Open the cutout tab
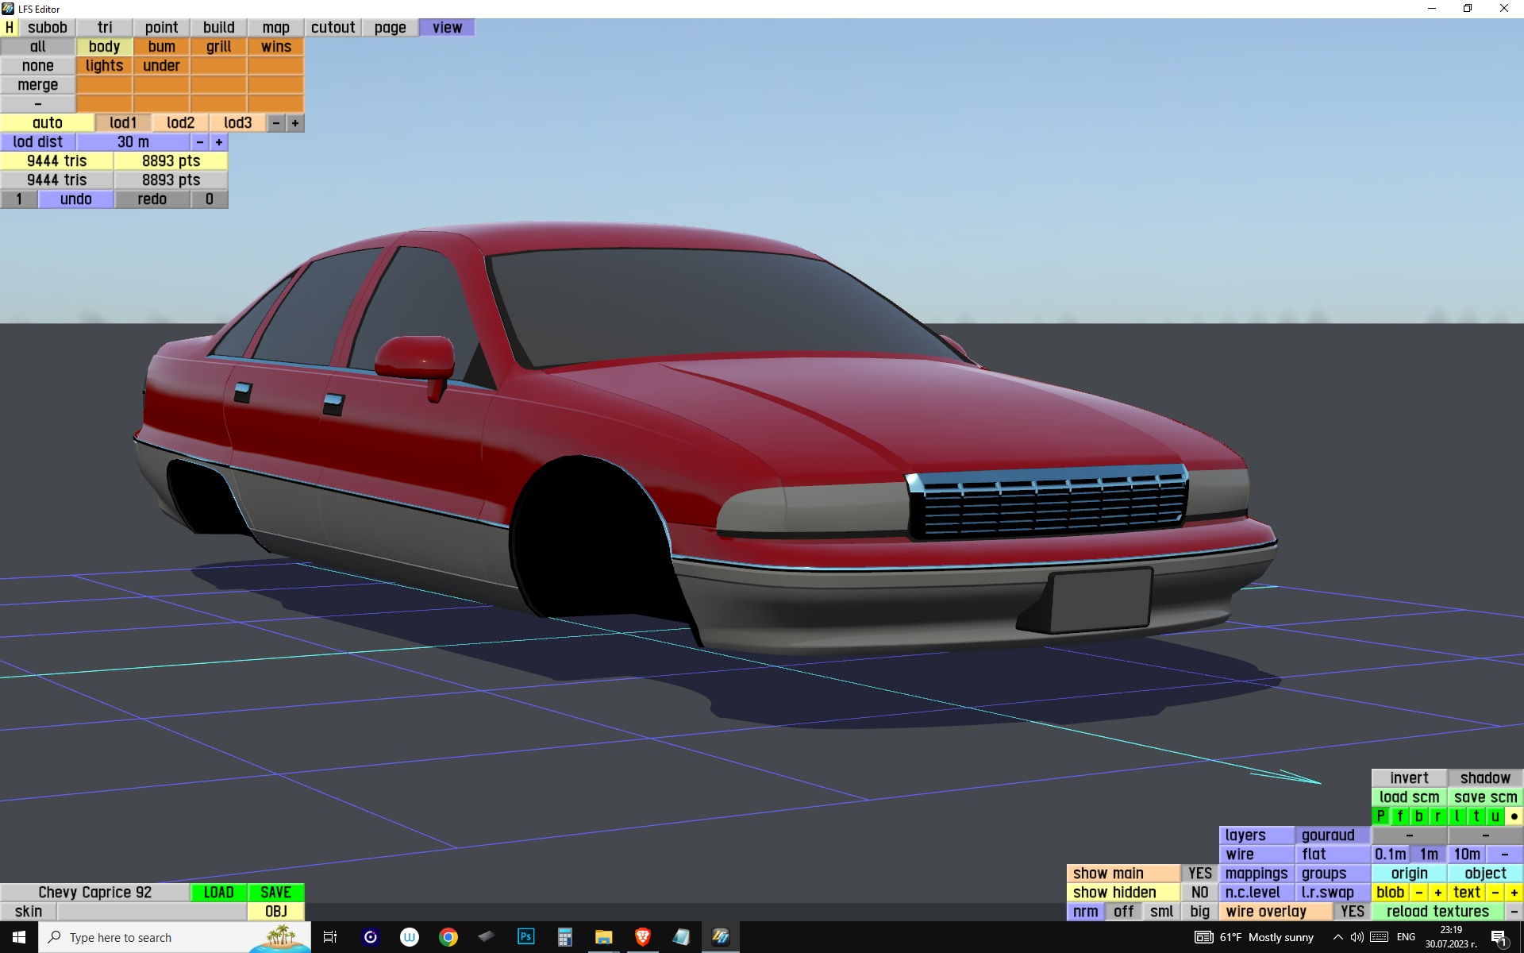This screenshot has width=1524, height=953. [333, 28]
